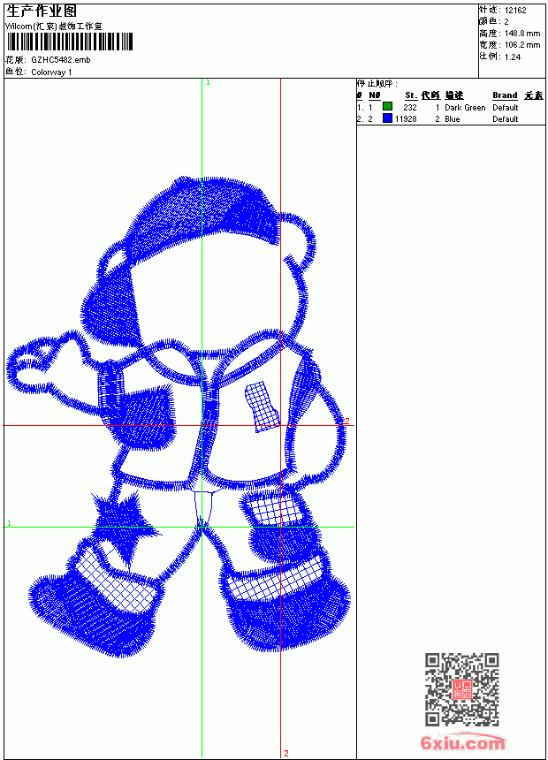Select the stitch count value 12162
The image size is (548, 760).
pyautogui.click(x=515, y=11)
